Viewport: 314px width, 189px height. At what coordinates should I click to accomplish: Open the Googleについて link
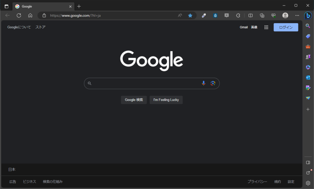(19, 27)
